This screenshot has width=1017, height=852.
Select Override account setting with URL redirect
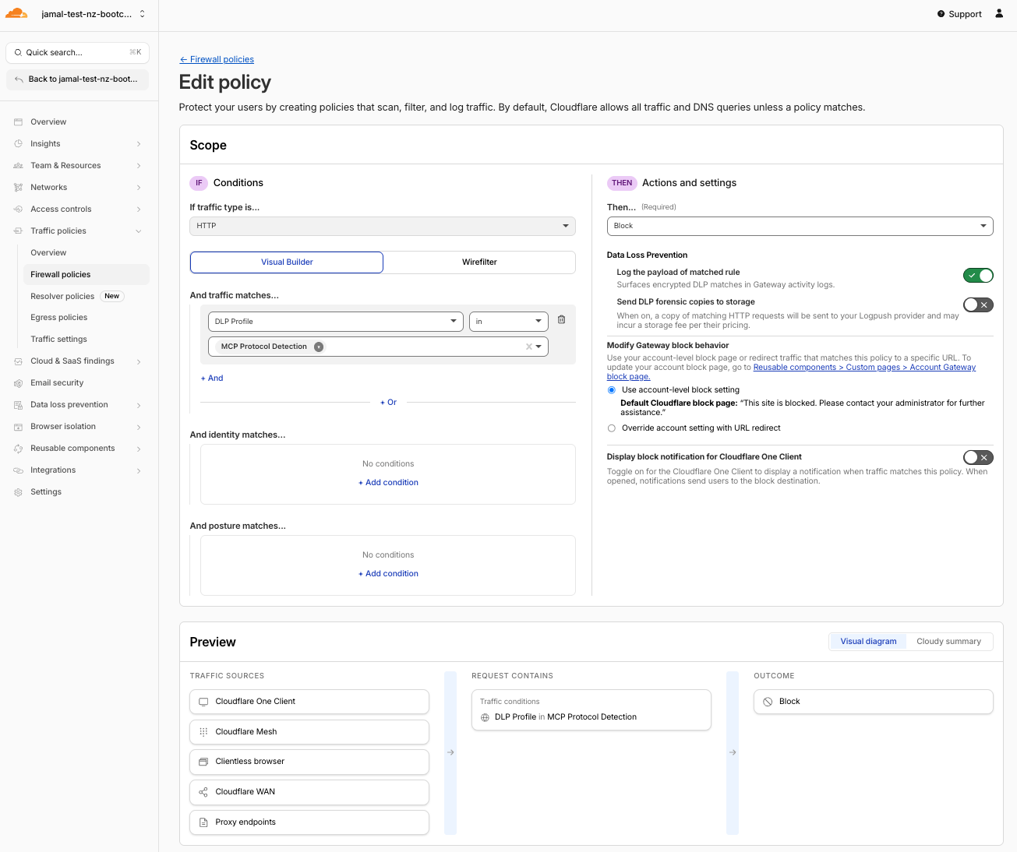point(612,428)
